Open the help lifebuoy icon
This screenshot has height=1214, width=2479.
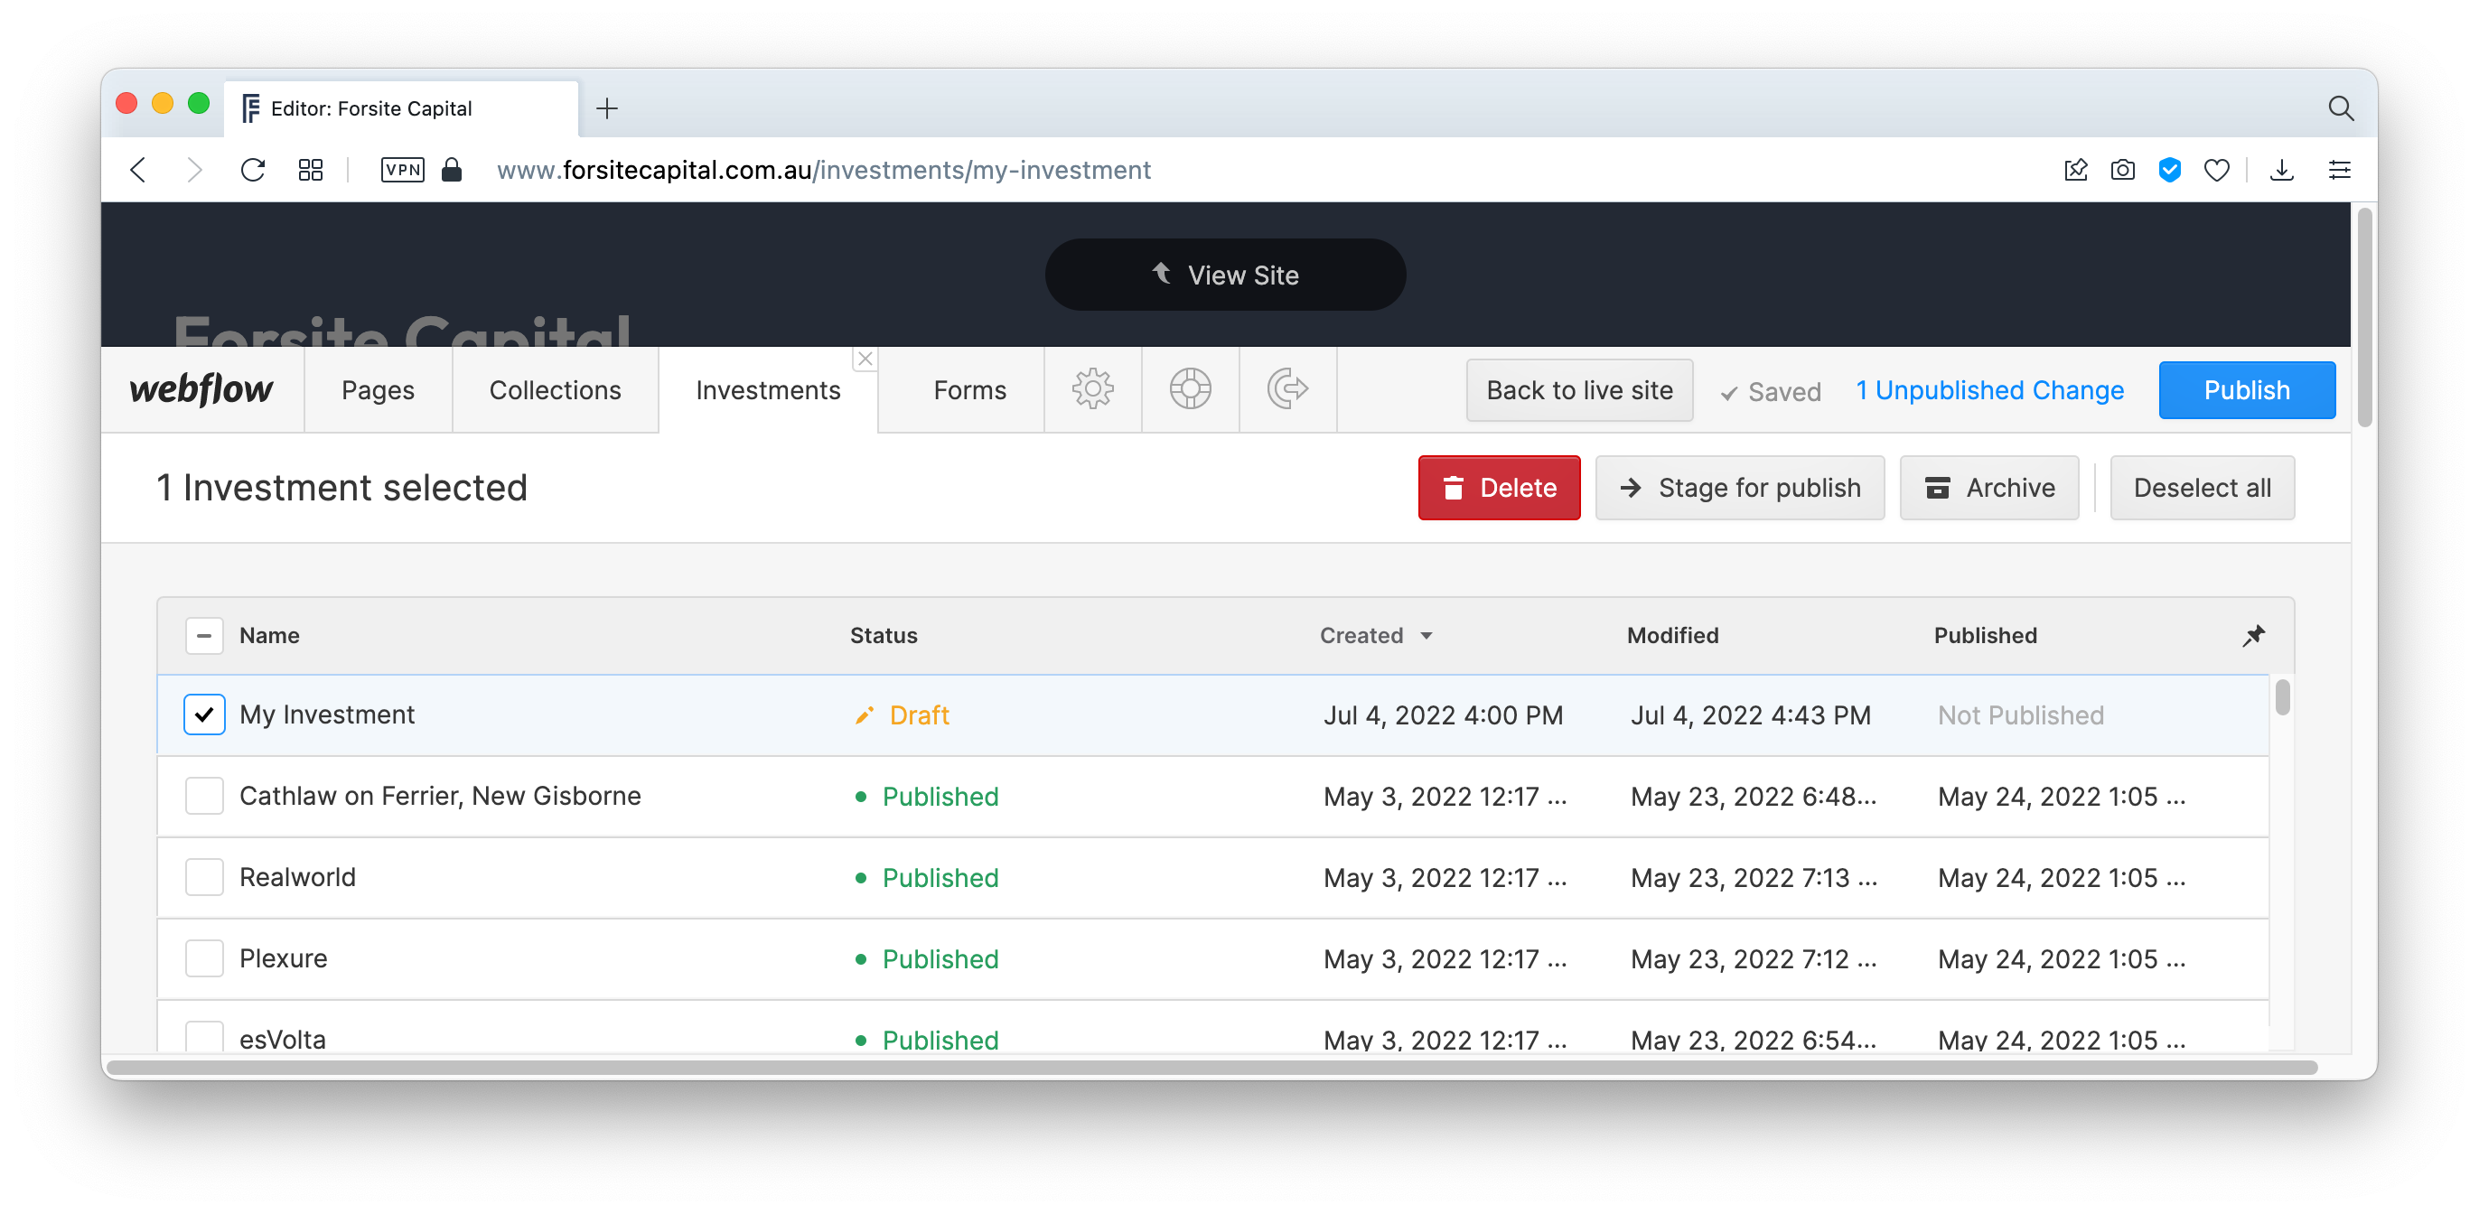pyautogui.click(x=1191, y=389)
